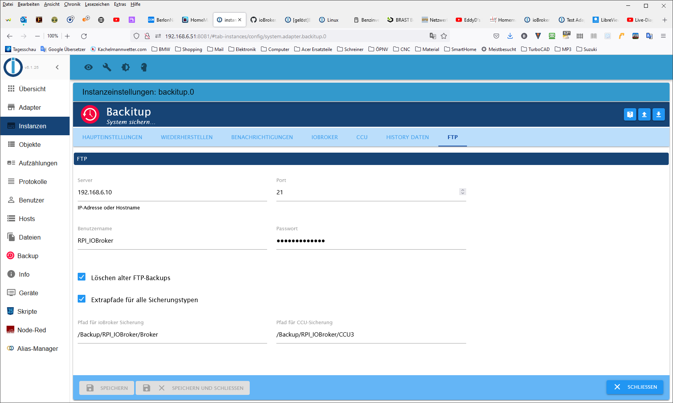Open the SmartHome bookmarks folder

coord(460,49)
